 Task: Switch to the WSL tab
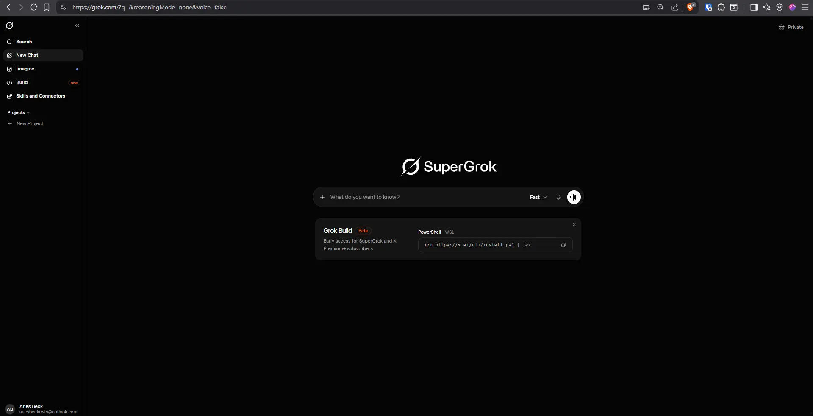[x=450, y=232]
